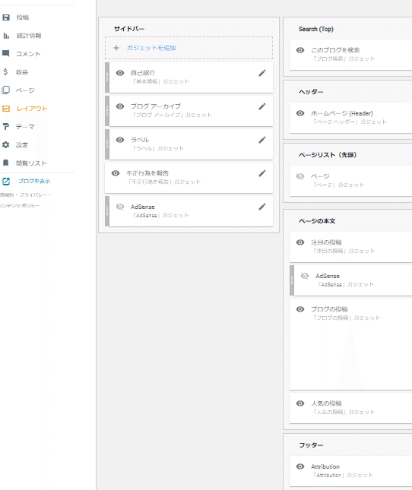Click the サイドバー section heading

tap(129, 29)
